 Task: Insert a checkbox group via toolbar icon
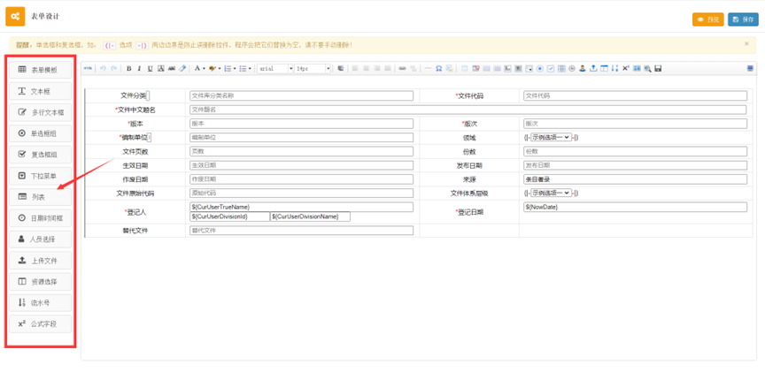551,69
